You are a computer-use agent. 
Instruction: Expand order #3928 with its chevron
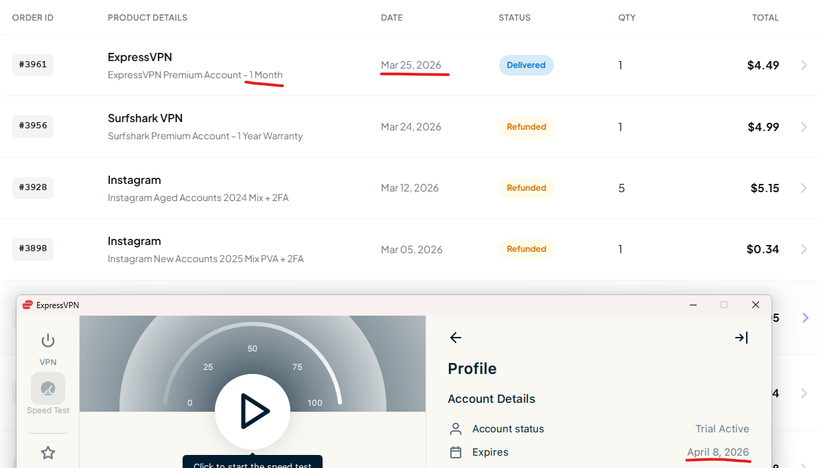(x=804, y=188)
